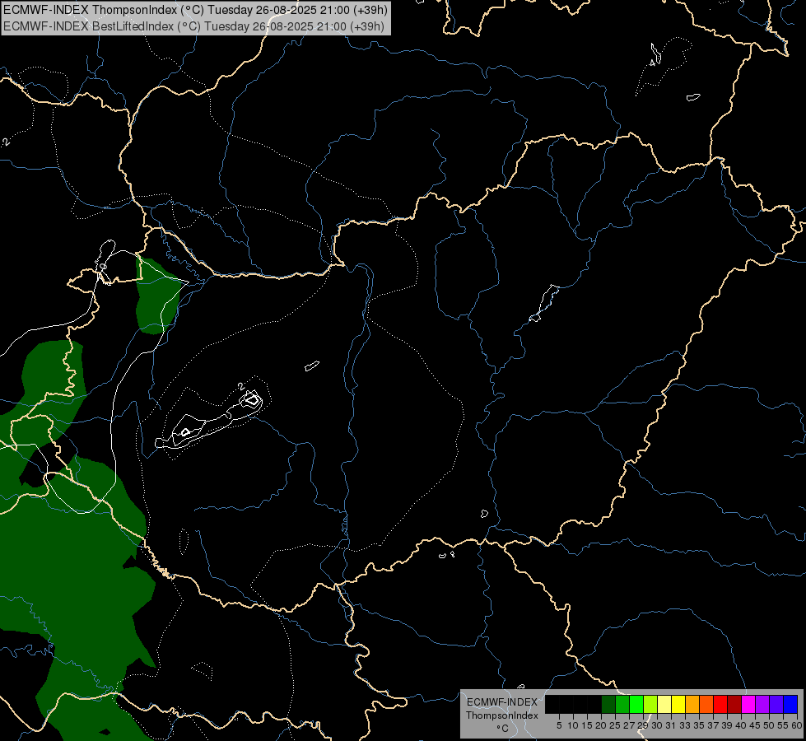Viewport: 806px width, 741px height.
Task: Click the legend tick value '27'
Action: tap(630, 725)
